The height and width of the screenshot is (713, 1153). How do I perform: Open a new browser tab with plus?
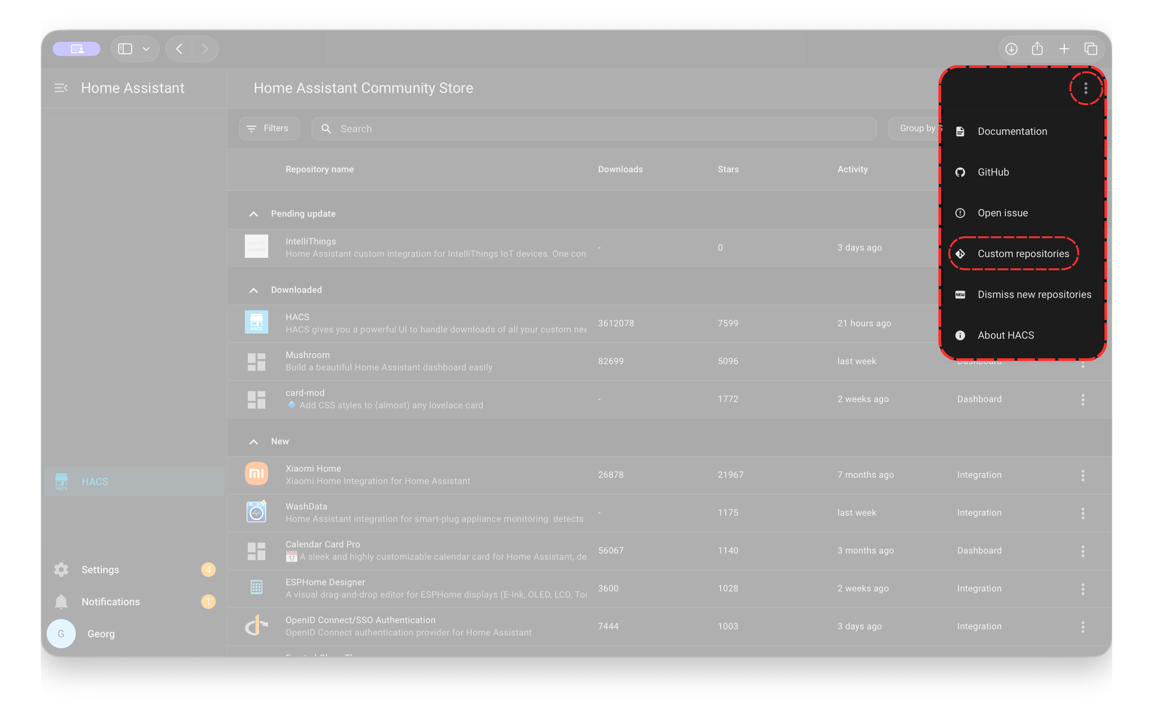tap(1064, 48)
